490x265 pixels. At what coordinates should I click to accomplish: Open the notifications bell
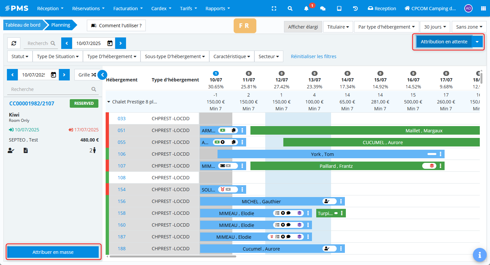click(306, 9)
